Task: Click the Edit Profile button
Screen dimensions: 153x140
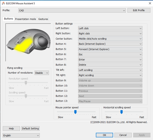Action: [x=139, y=10]
